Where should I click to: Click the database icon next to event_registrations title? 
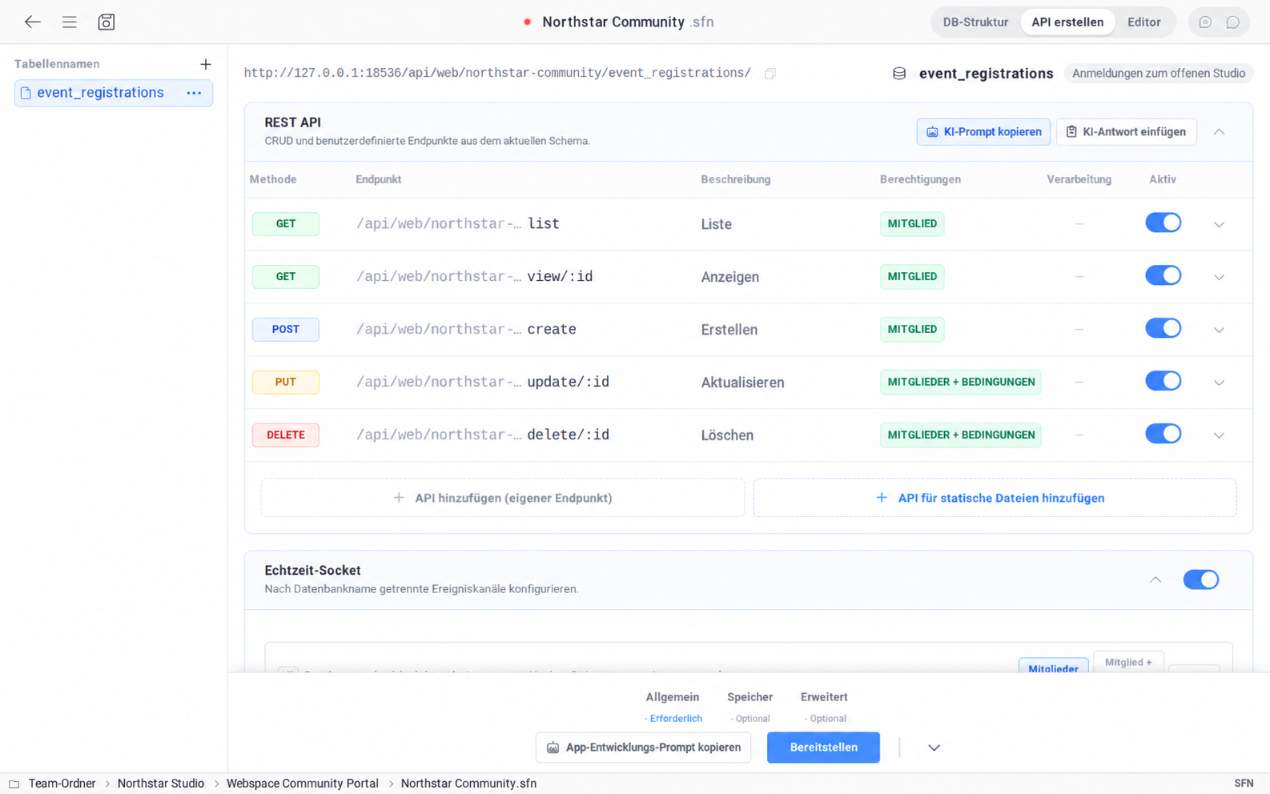tap(899, 74)
